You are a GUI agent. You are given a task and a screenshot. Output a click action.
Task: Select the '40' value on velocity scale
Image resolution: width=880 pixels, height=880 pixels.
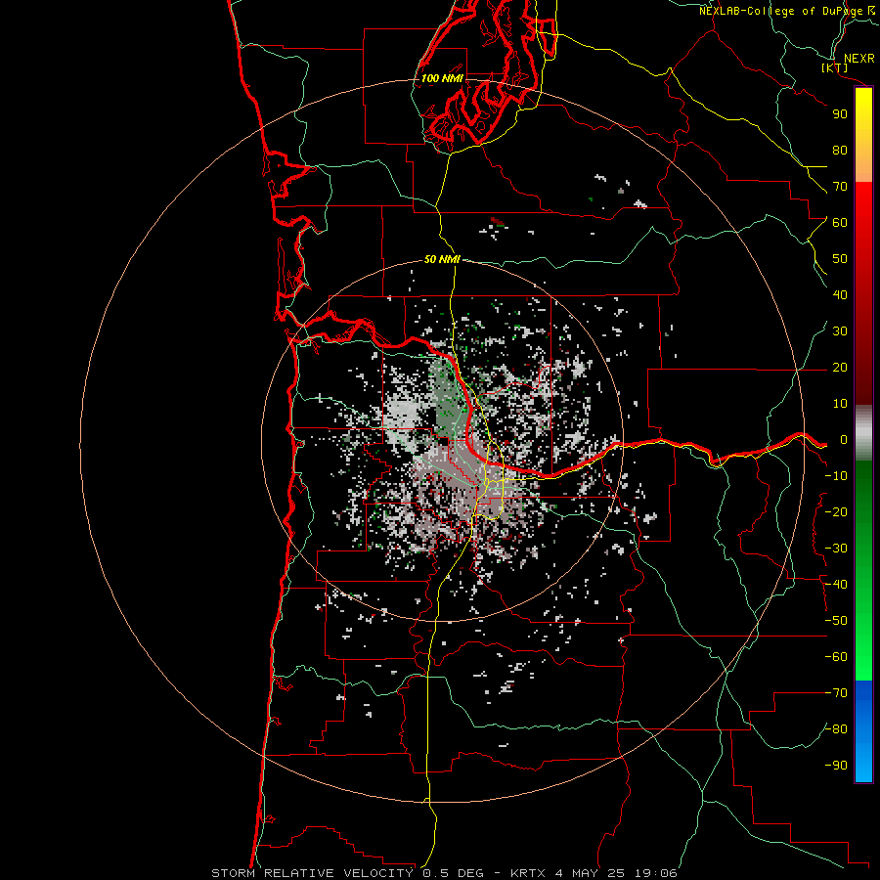point(840,294)
